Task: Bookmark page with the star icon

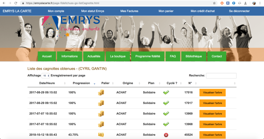Action: point(214,3)
